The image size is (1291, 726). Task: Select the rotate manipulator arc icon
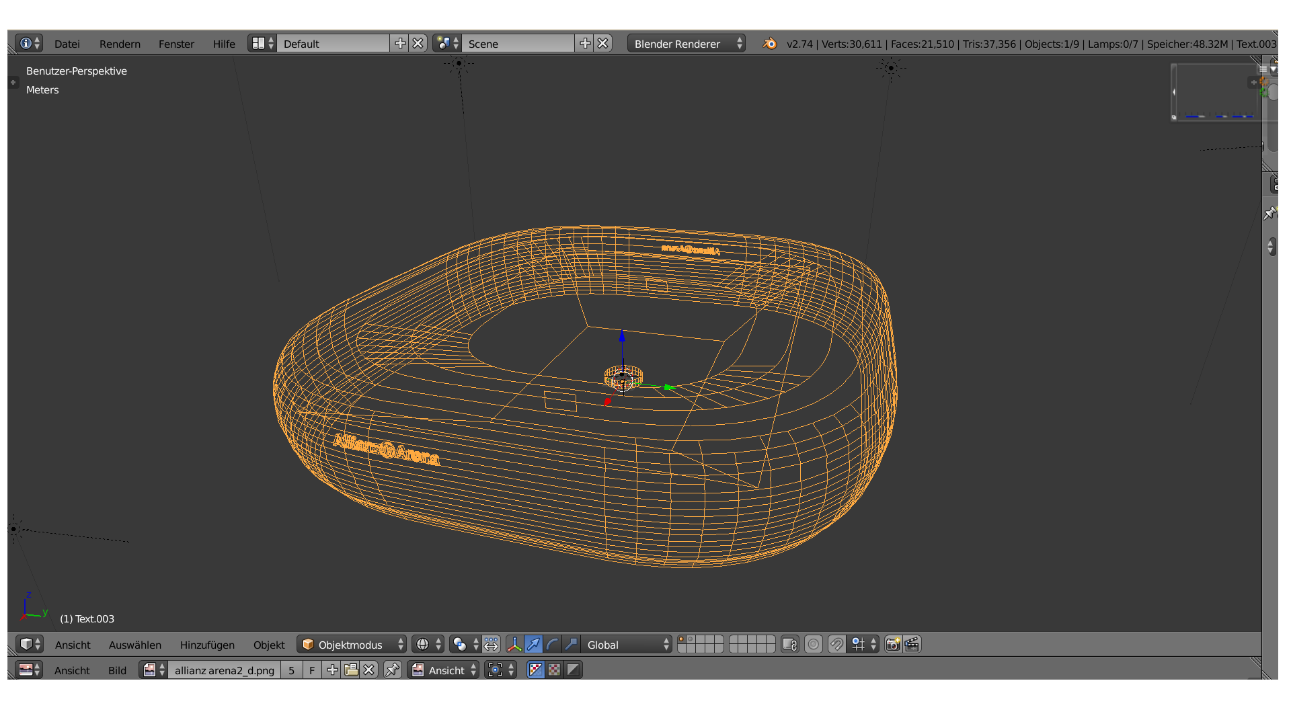point(552,645)
